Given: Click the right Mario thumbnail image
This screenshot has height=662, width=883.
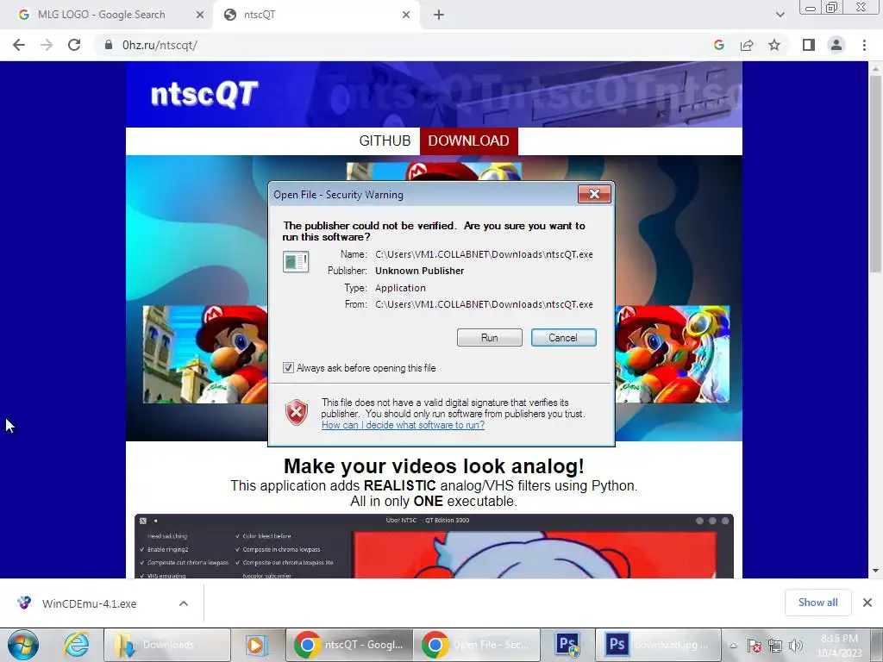Looking at the screenshot, I should pos(673,354).
